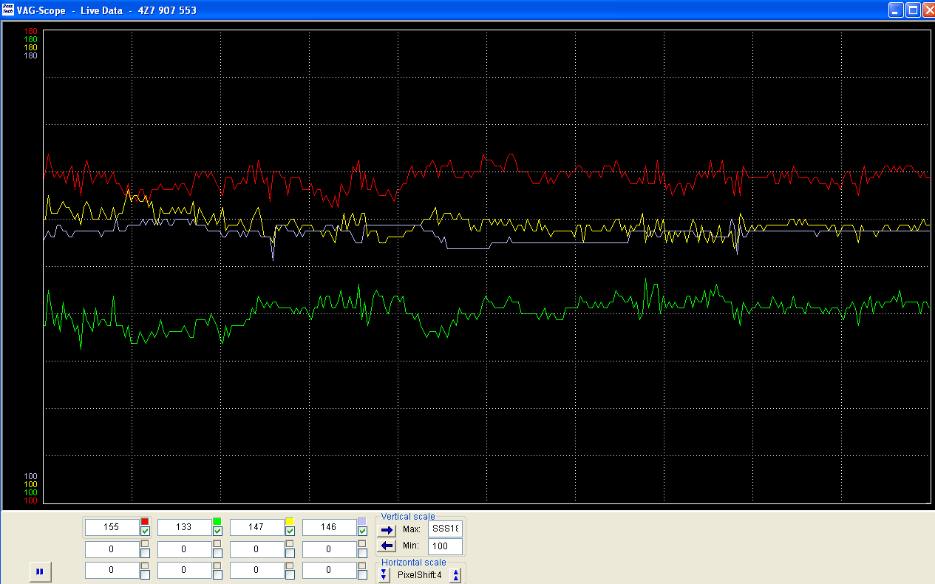935x584 pixels.
Task: Uncheck the green channel checkbox beside 133
Action: tap(217, 532)
